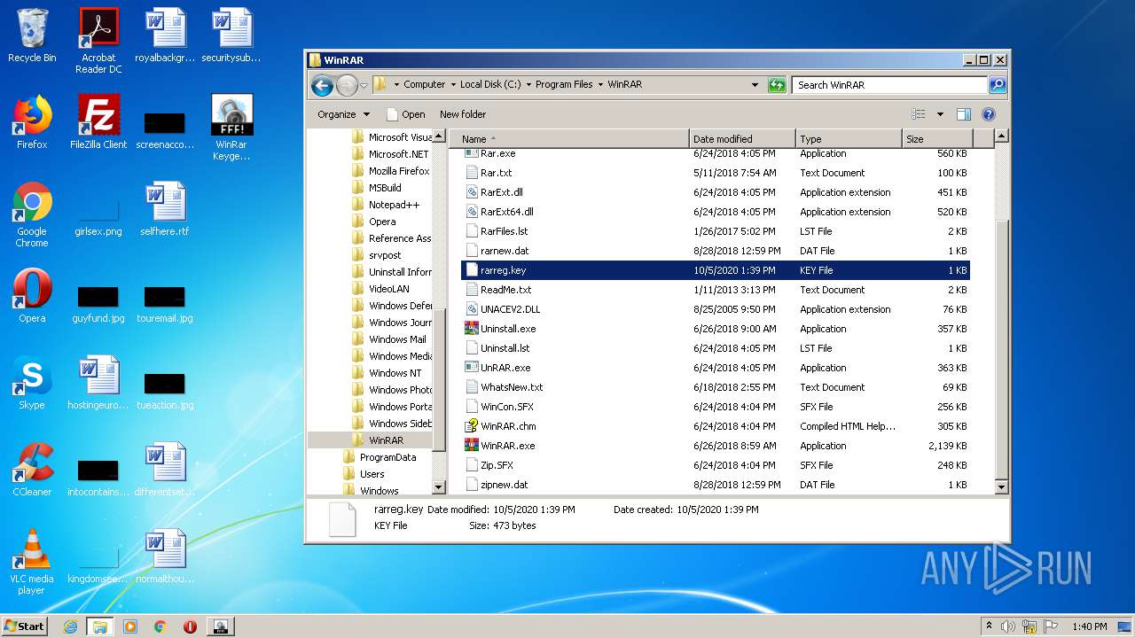Image resolution: width=1135 pixels, height=638 pixels.
Task: Sort by Date modified column header
Action: tap(742, 139)
